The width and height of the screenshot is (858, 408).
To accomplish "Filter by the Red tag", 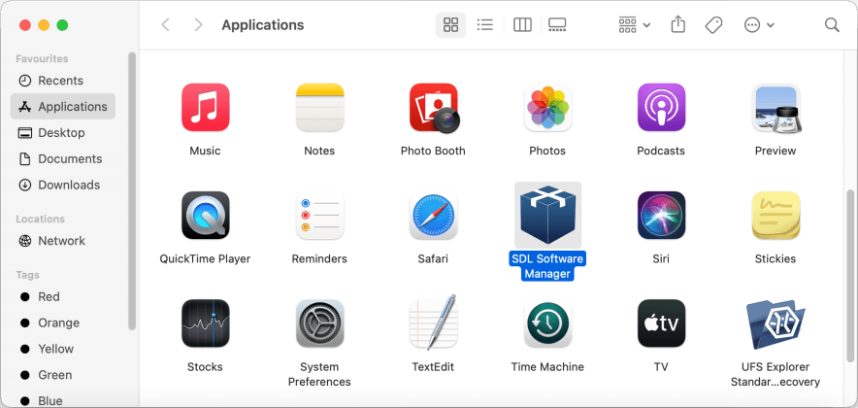I will tap(49, 296).
